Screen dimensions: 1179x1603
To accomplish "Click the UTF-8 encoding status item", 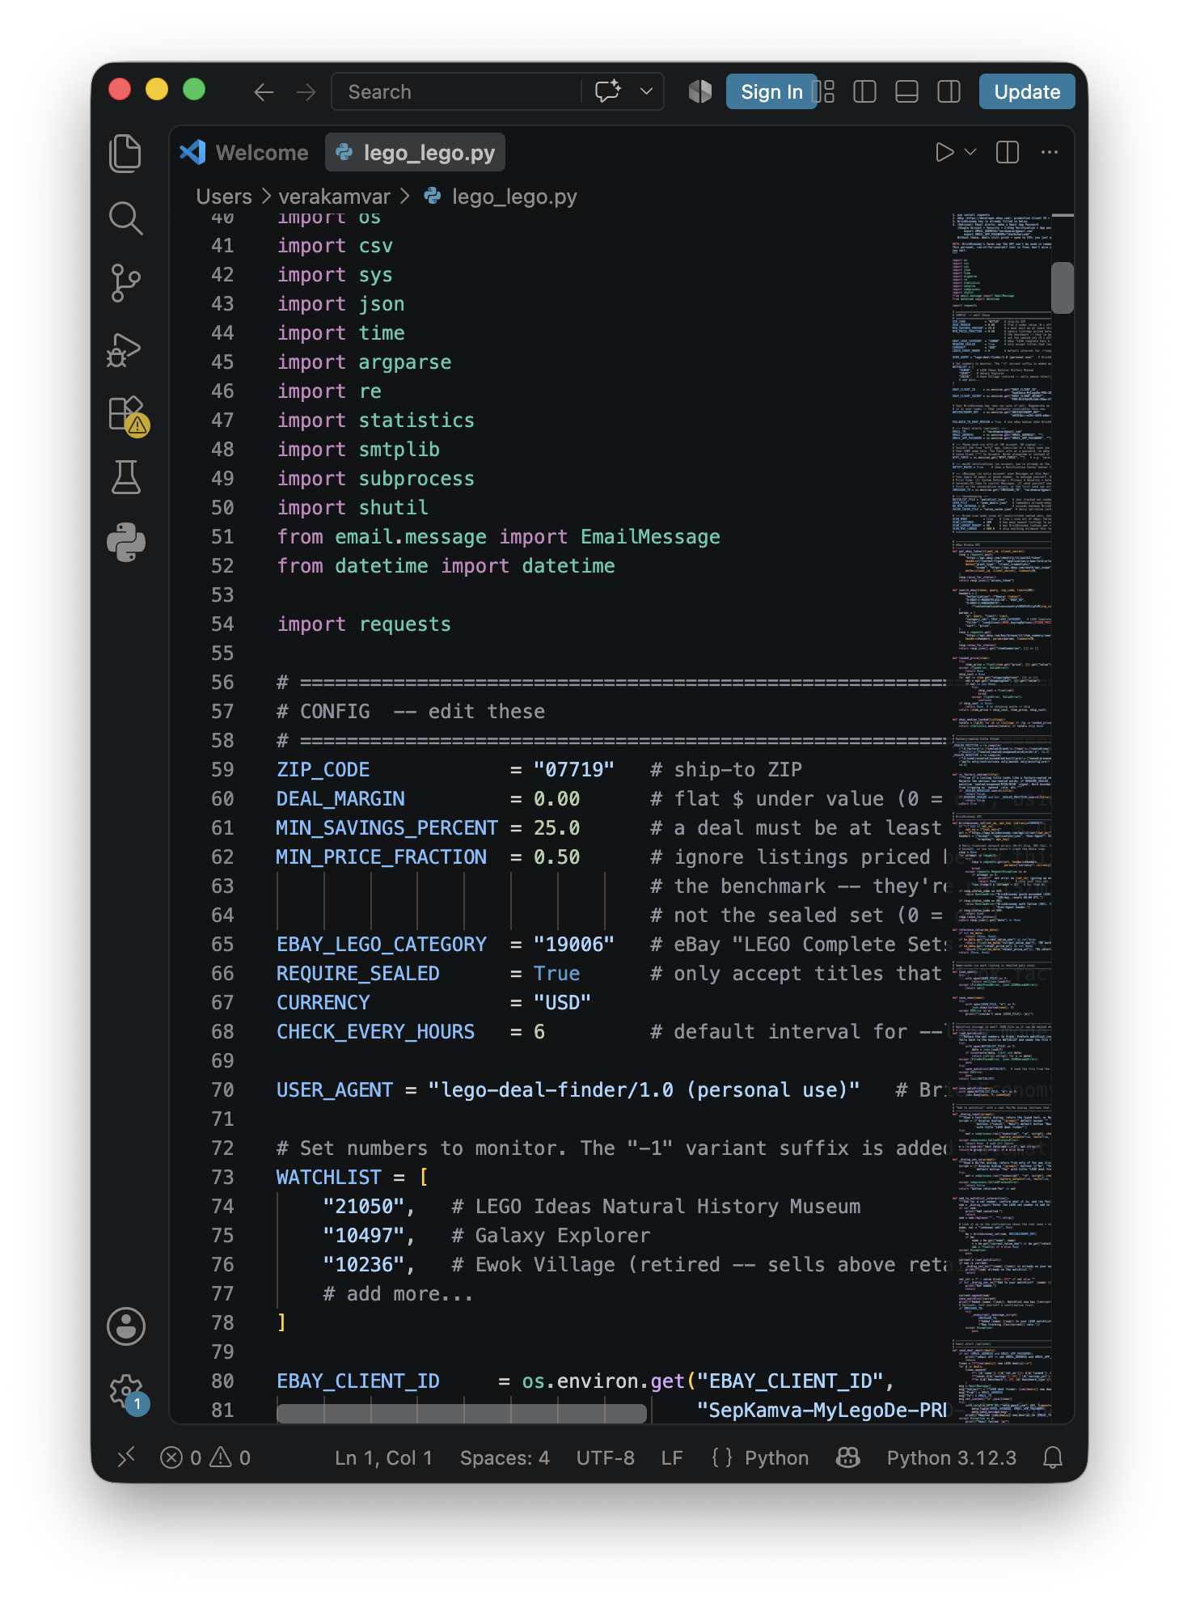I will click(605, 1457).
